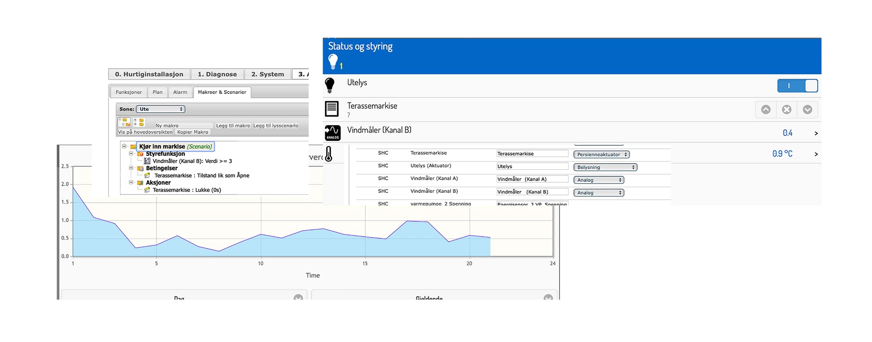Image resolution: width=872 pixels, height=342 pixels.
Task: Open the Analog dropdown for Vindmåler (Kanal A)
Action: click(599, 180)
